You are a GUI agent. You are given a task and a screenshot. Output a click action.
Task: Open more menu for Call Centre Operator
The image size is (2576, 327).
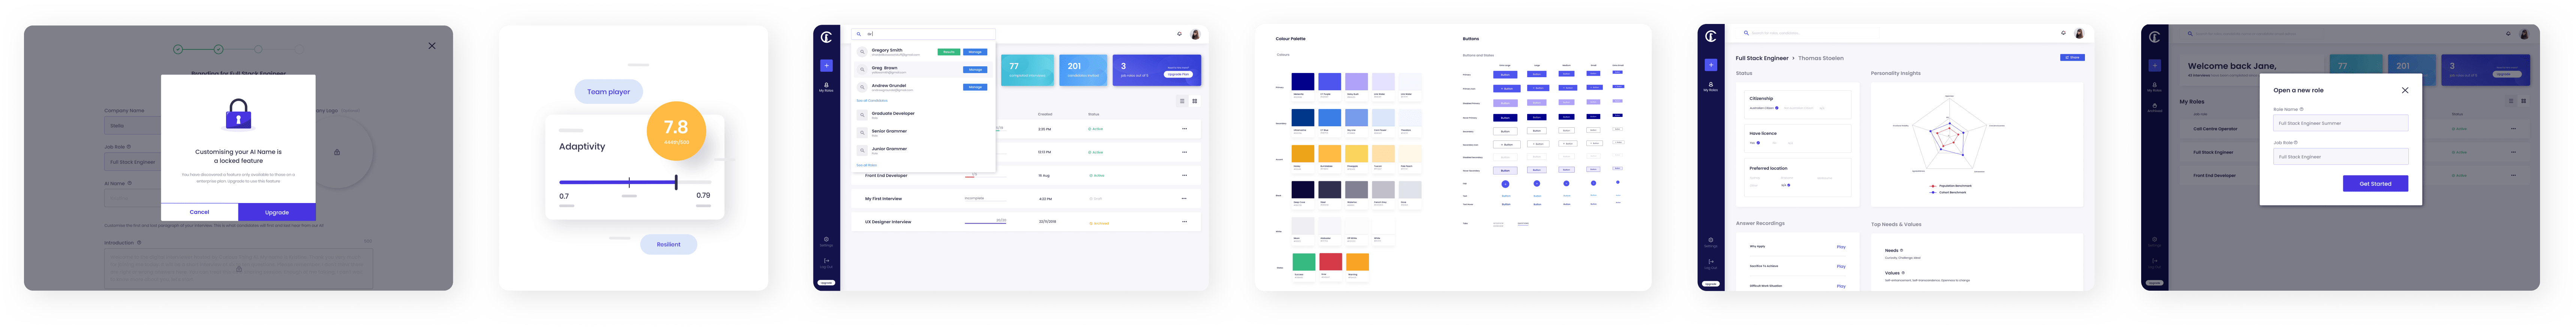point(2514,129)
